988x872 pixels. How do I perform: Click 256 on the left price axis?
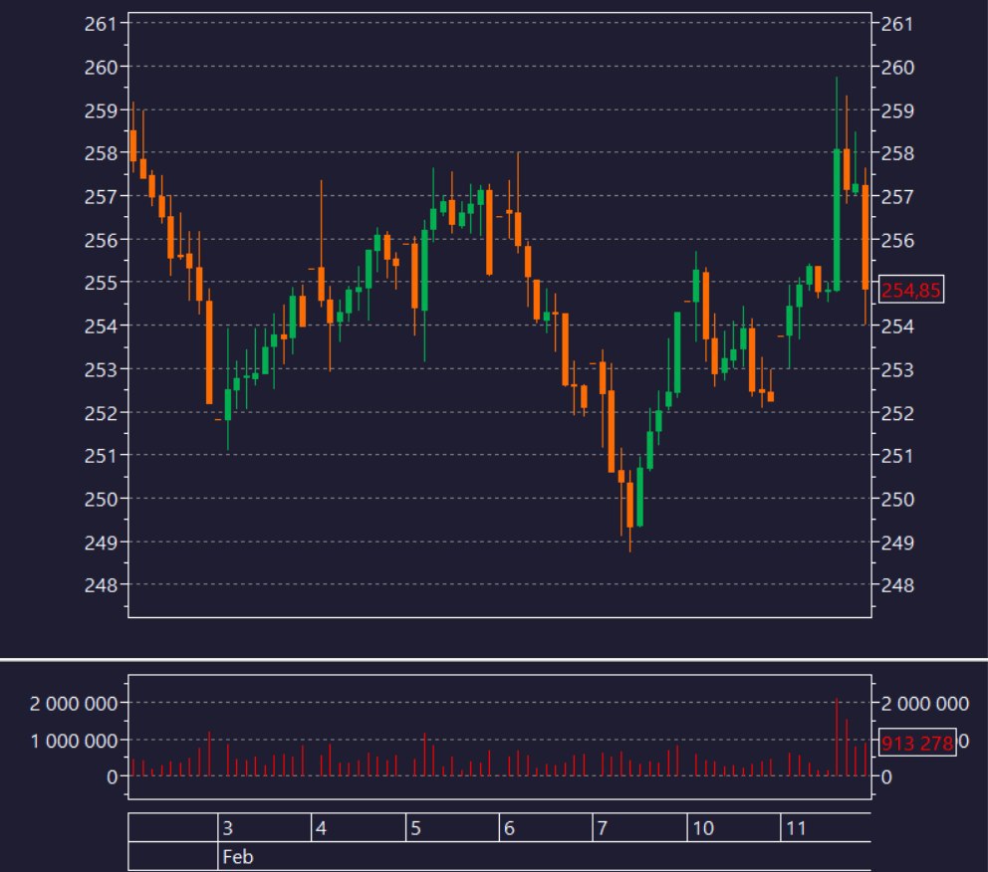coord(101,240)
